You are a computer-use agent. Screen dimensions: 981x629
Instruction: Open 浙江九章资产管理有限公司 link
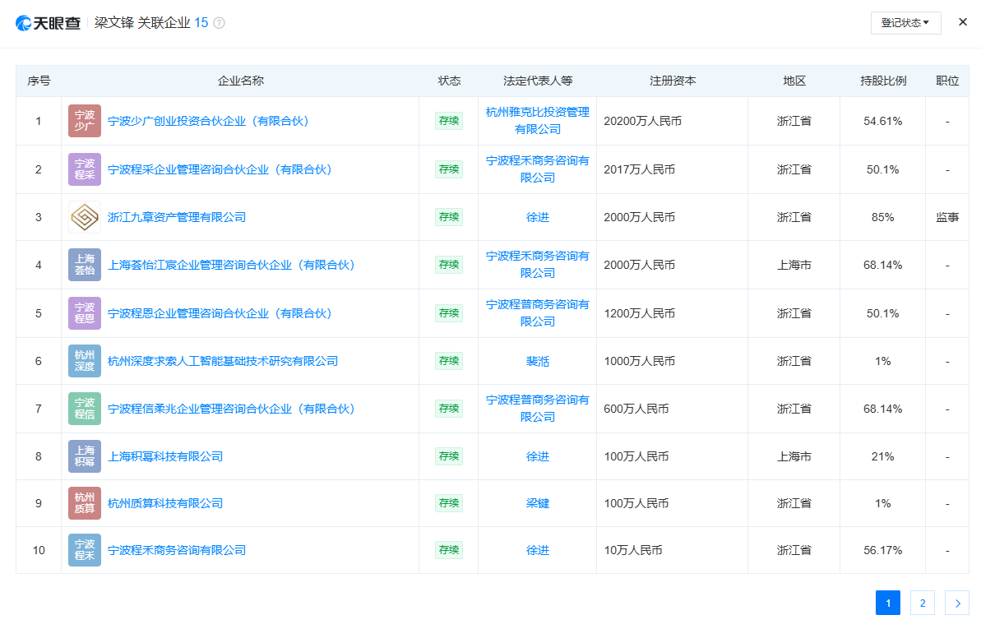click(177, 217)
